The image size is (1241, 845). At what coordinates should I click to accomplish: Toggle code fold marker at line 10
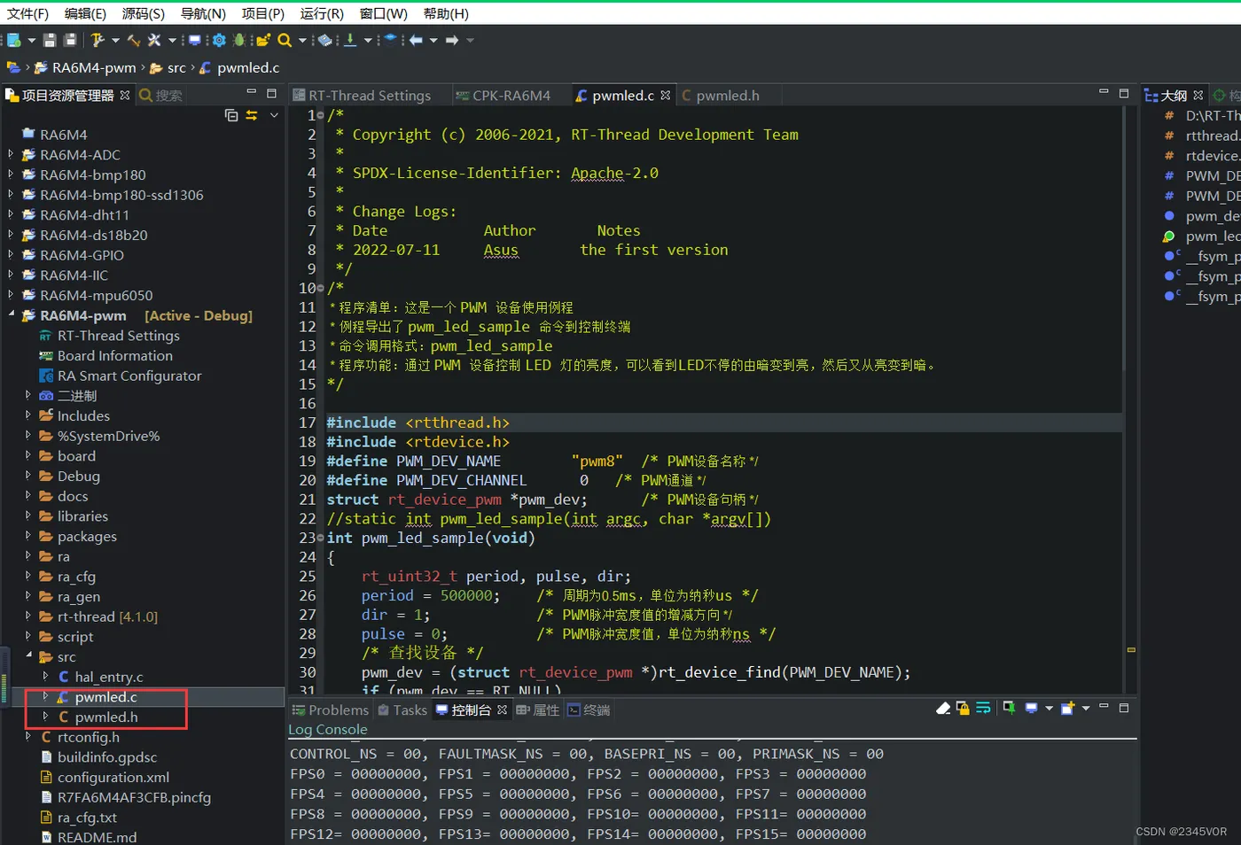pos(320,289)
